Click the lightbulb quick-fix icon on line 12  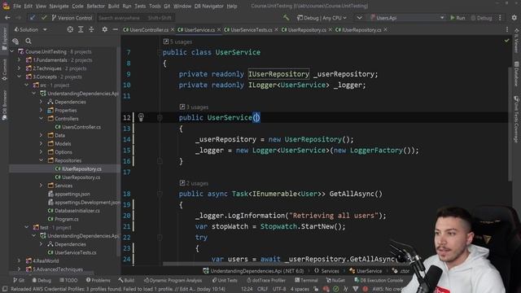(x=141, y=117)
